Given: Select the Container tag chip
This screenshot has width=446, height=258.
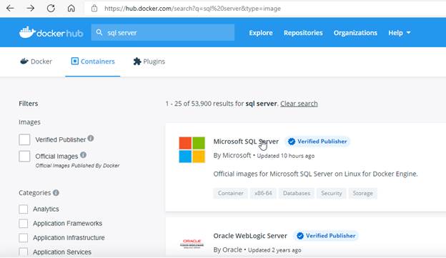Looking at the screenshot, I should 231,193.
